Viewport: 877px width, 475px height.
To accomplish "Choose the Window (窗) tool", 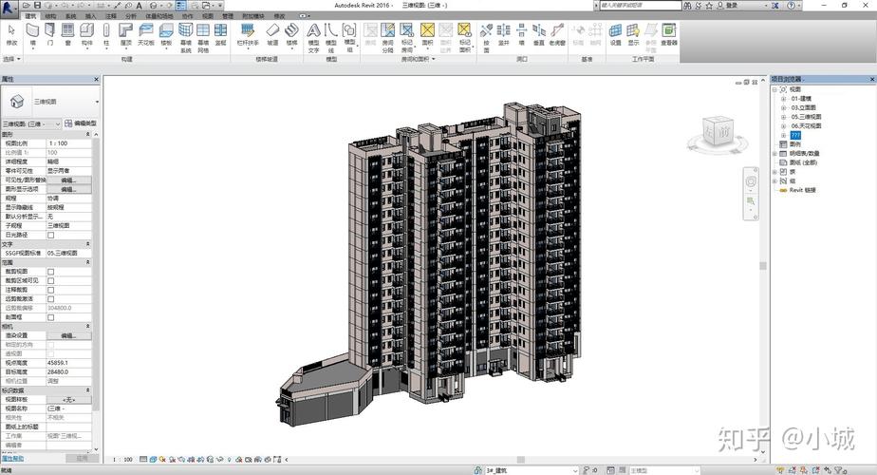I will (x=68, y=34).
